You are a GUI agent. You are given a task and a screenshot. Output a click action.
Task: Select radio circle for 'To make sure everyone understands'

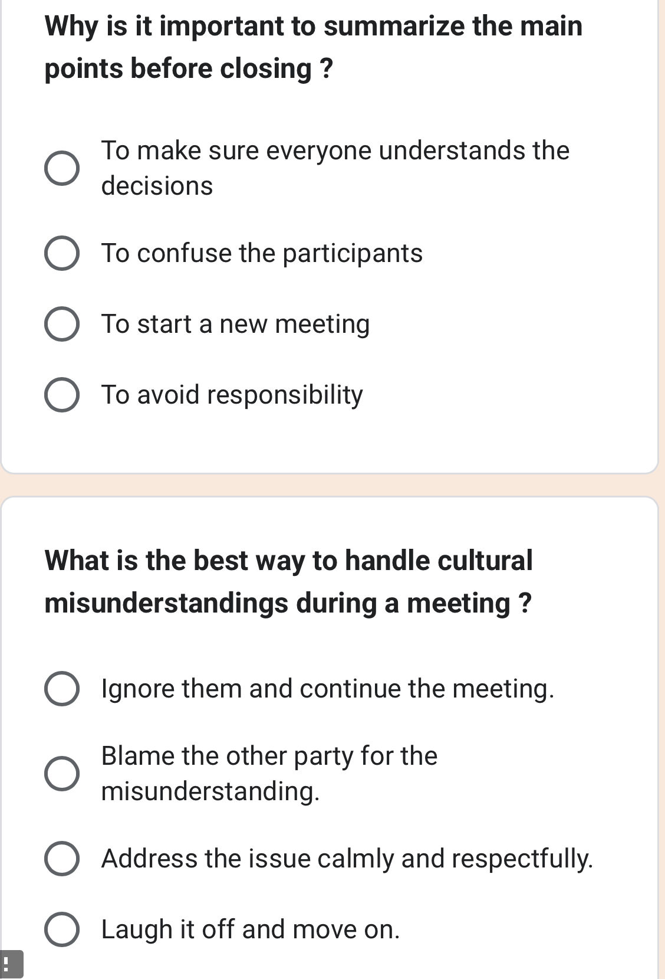point(62,168)
